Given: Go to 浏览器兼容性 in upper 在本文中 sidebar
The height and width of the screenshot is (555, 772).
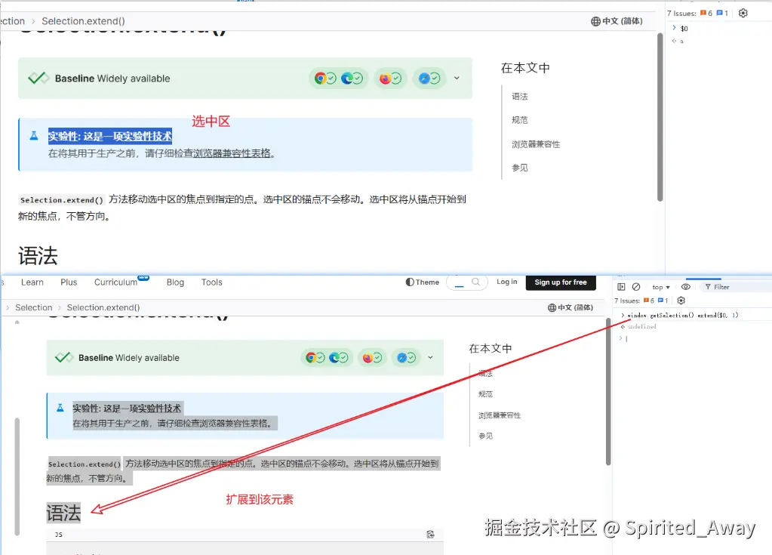Looking at the screenshot, I should tap(536, 144).
